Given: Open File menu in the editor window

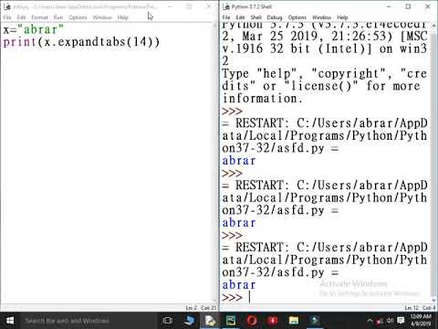Looking at the screenshot, I should pyautogui.click(x=7, y=17).
